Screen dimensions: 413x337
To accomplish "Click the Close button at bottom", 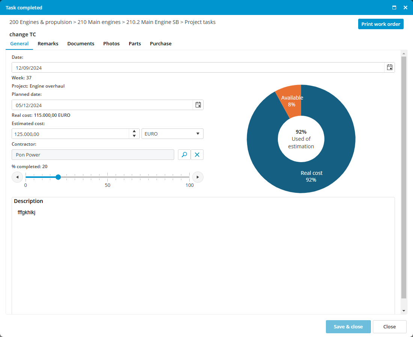I will [x=390, y=327].
